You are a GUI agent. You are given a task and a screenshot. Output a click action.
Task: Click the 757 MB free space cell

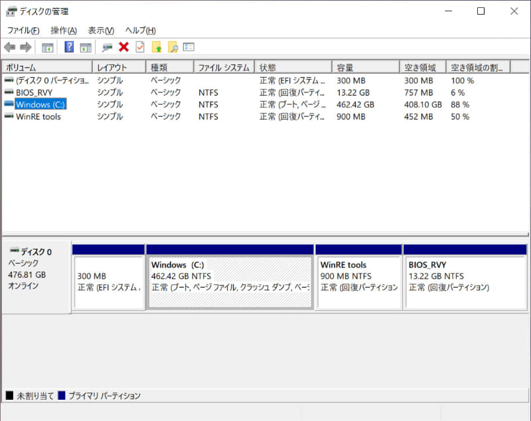coord(419,92)
